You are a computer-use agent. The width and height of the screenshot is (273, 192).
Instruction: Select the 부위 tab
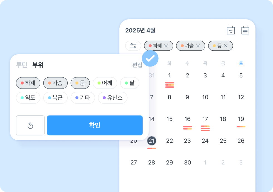click(38, 65)
